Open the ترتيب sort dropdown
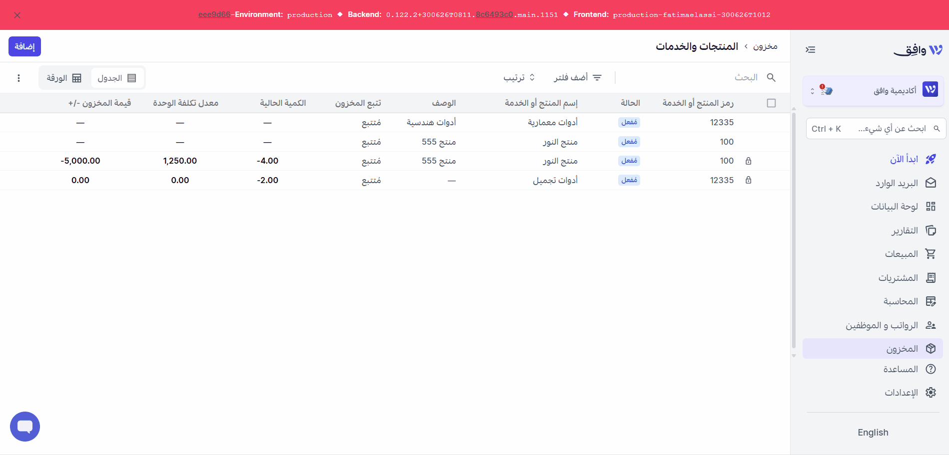 (x=519, y=77)
